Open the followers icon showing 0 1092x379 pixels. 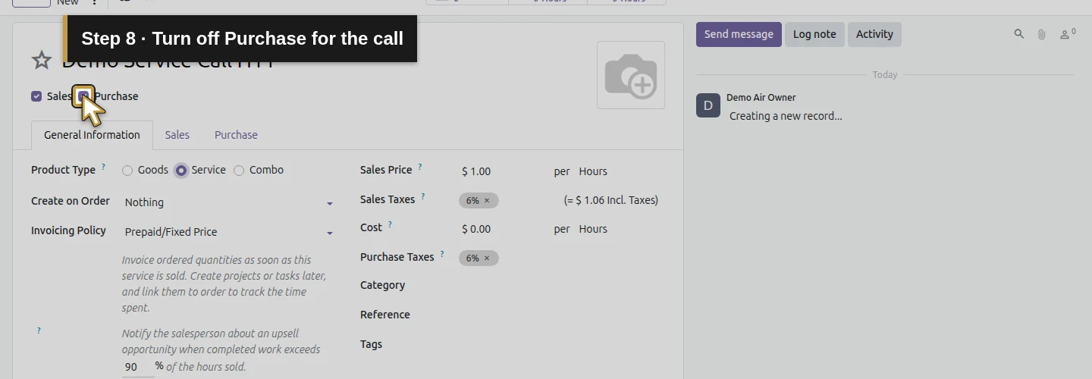click(1068, 34)
